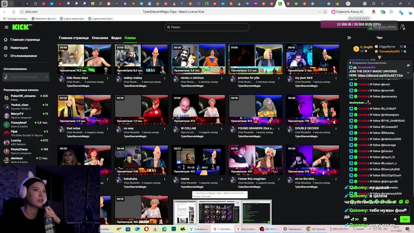Open Youkai_chan recommended channel
The height and width of the screenshot is (233, 414).
(x=26, y=106)
